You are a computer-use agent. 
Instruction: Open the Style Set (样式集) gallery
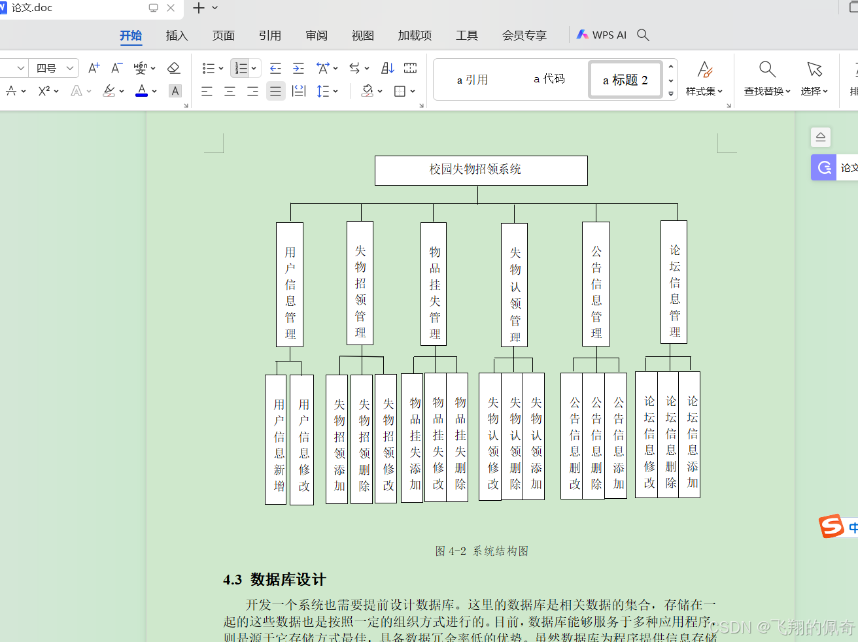pyautogui.click(x=705, y=77)
